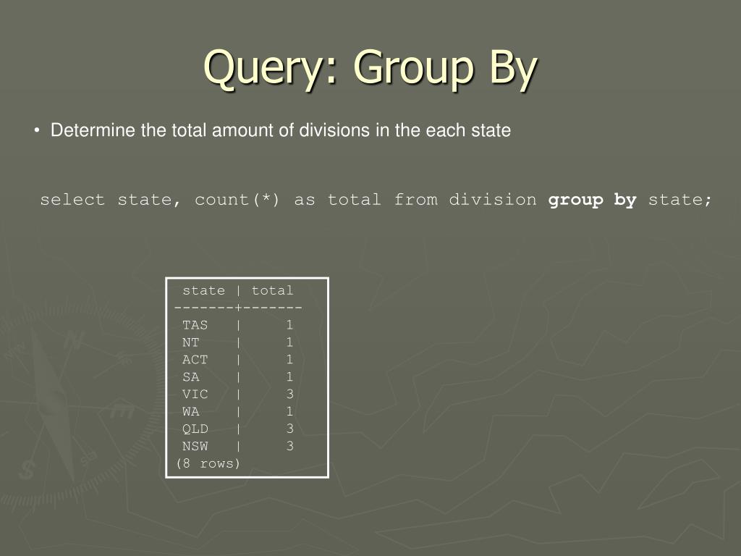Select the 'NSW' row state value

coord(195,446)
